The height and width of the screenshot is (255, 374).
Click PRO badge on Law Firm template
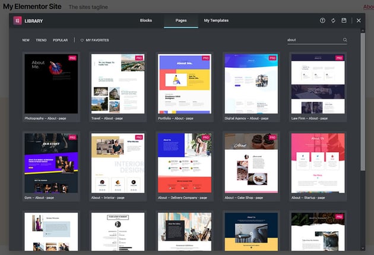click(339, 58)
